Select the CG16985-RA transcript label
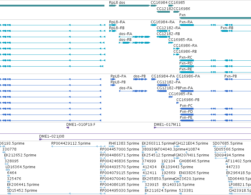Image resolution: width=251 pixels, height=195 pixels. point(180,40)
